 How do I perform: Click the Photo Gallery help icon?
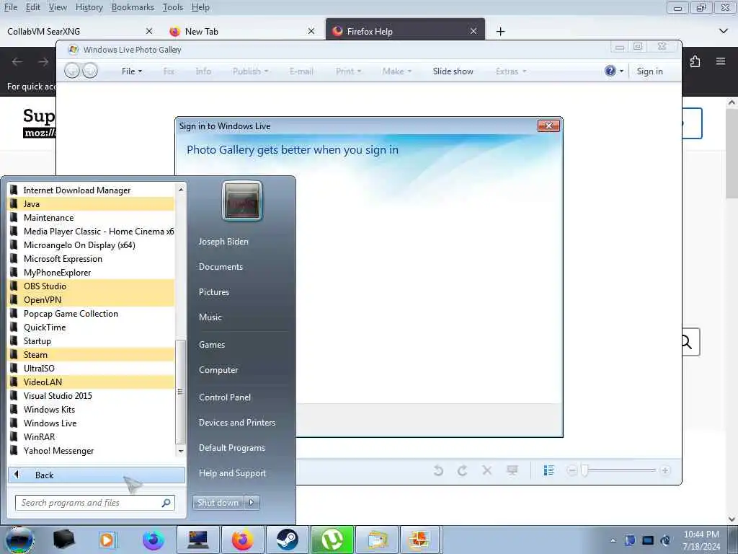tap(610, 71)
